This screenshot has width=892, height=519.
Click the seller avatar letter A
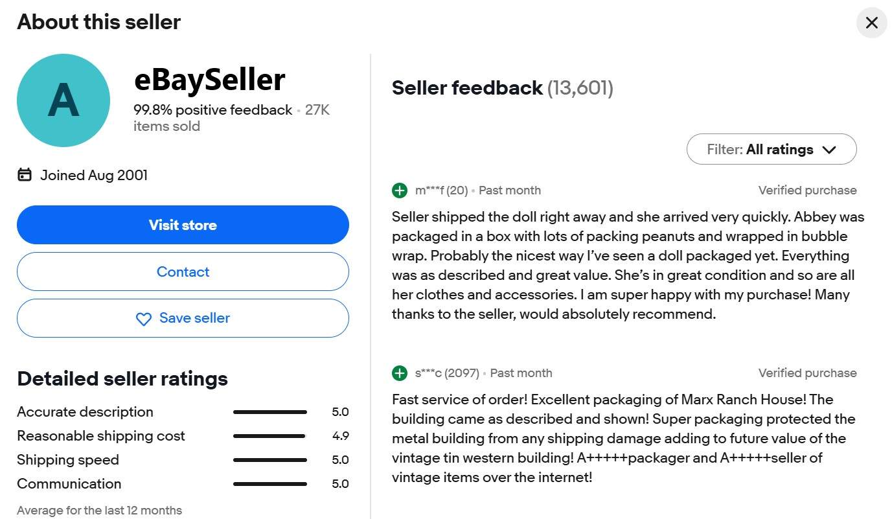click(x=63, y=100)
